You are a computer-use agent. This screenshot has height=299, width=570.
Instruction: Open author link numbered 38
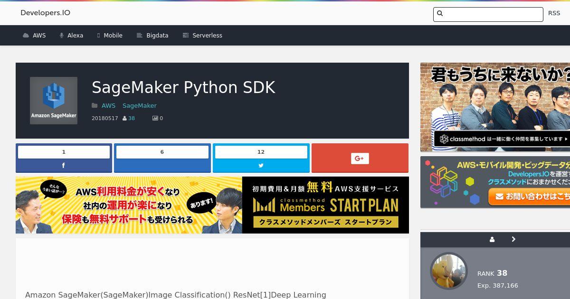click(132, 118)
